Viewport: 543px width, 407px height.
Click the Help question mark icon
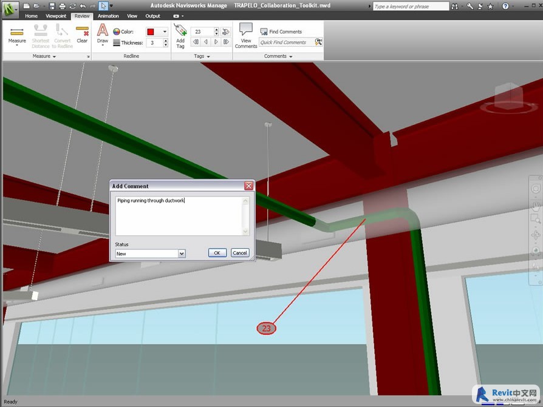click(505, 6)
